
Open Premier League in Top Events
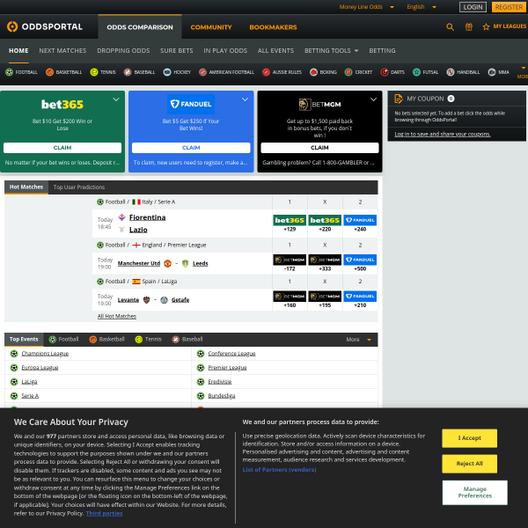227,368
